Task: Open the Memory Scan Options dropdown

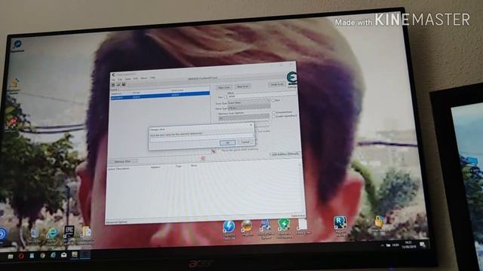Action: pos(243,117)
